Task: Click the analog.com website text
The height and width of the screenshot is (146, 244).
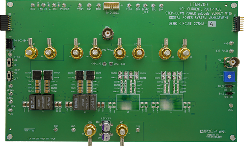Action: coord(214,137)
